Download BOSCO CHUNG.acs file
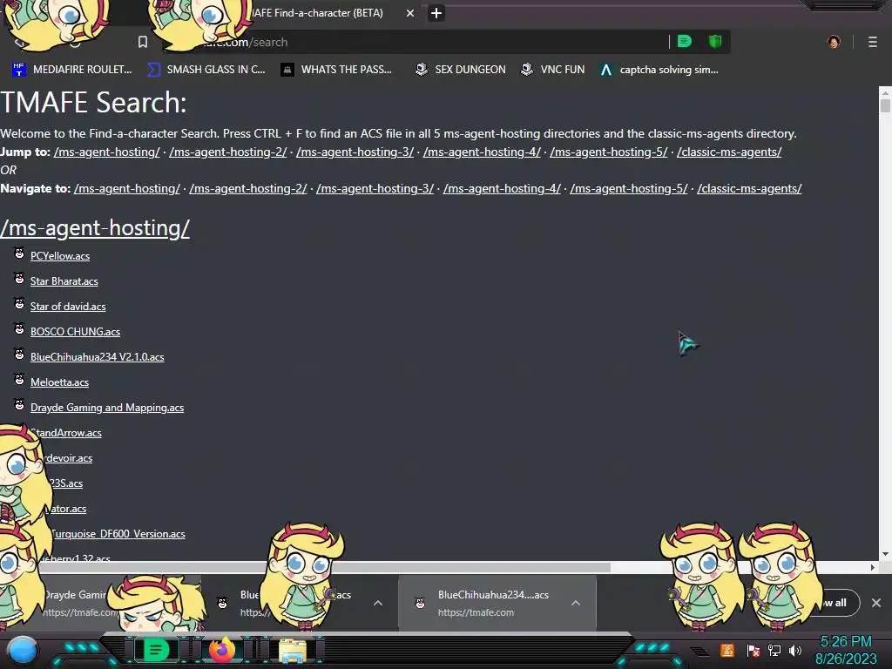The height and width of the screenshot is (669, 892). click(x=75, y=332)
